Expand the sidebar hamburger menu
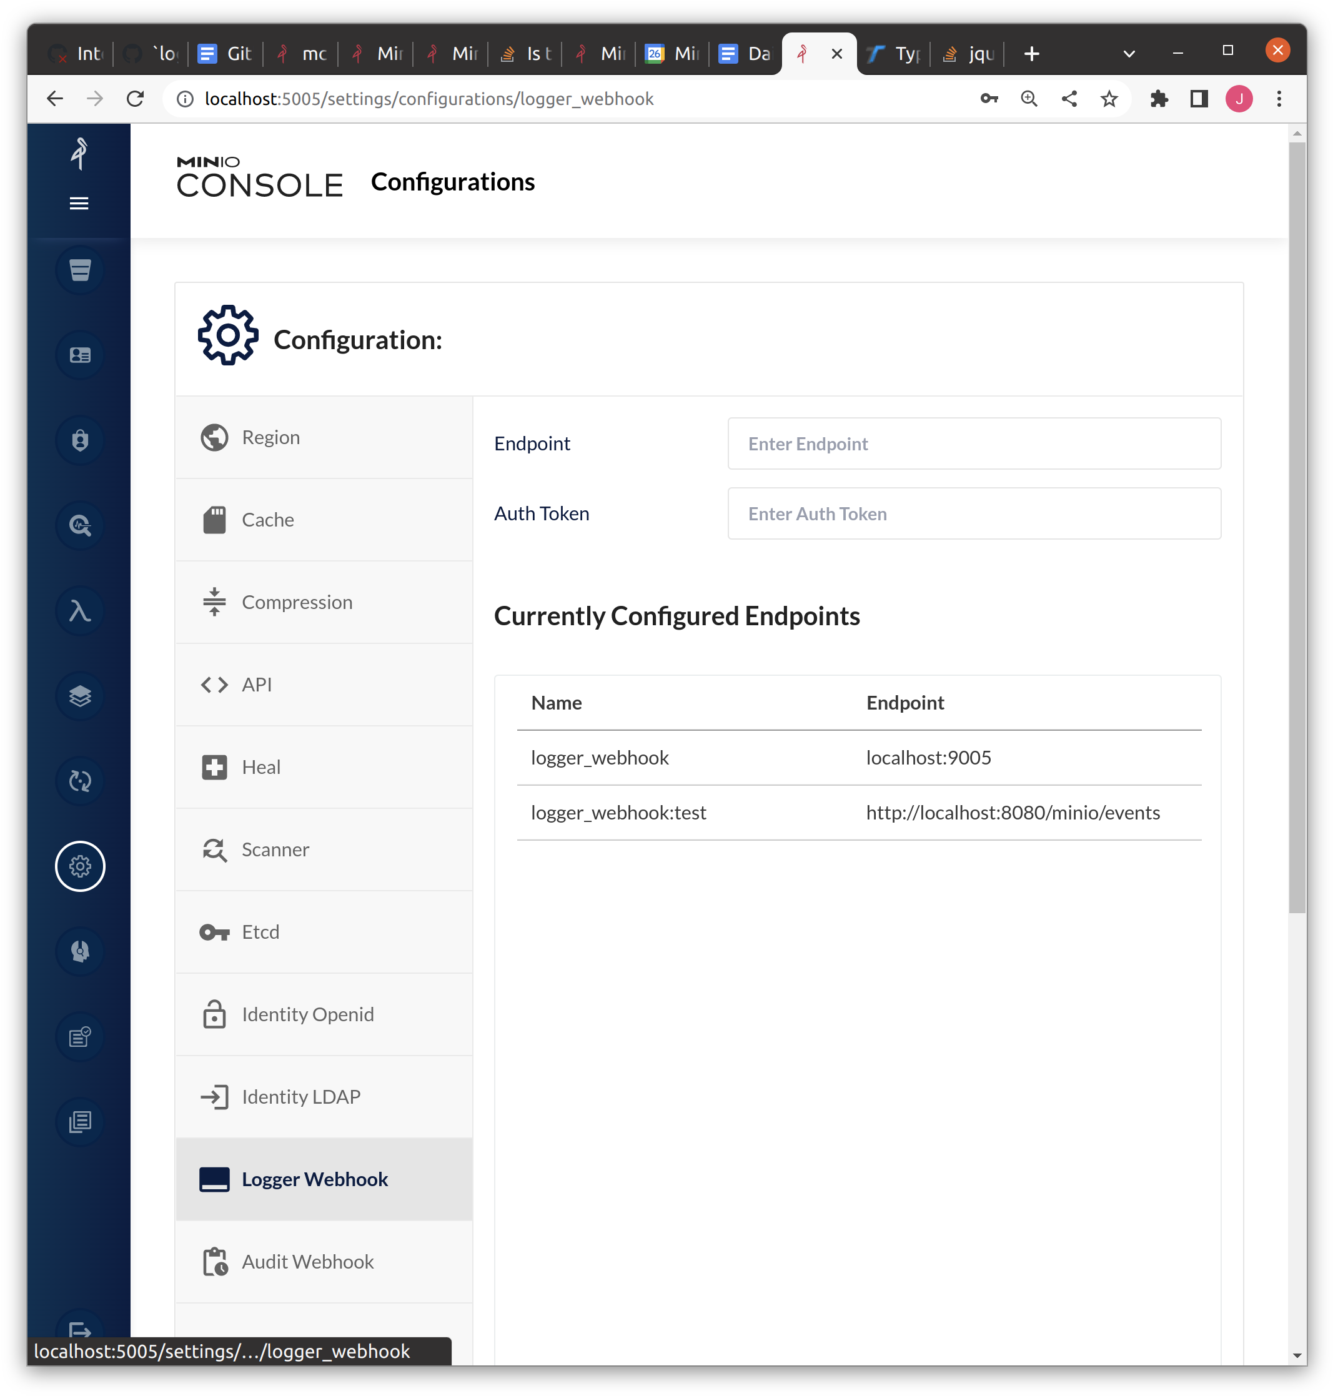Image resolution: width=1333 pixels, height=1396 pixels. 79,204
